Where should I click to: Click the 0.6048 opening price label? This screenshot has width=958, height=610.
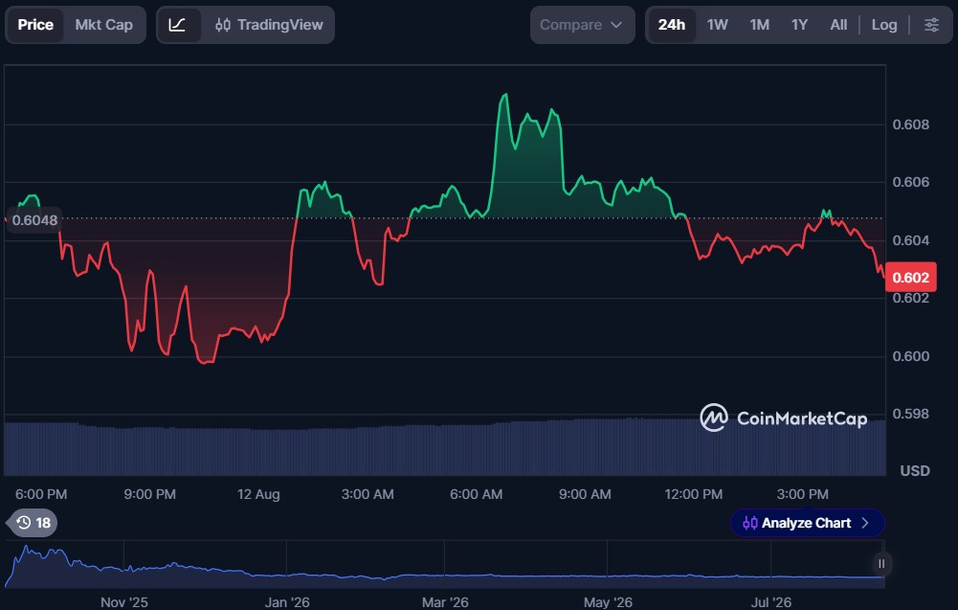[x=34, y=220]
